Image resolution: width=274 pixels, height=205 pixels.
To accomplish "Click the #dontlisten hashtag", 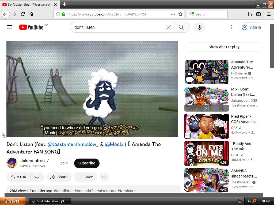I will [x=64, y=191].
